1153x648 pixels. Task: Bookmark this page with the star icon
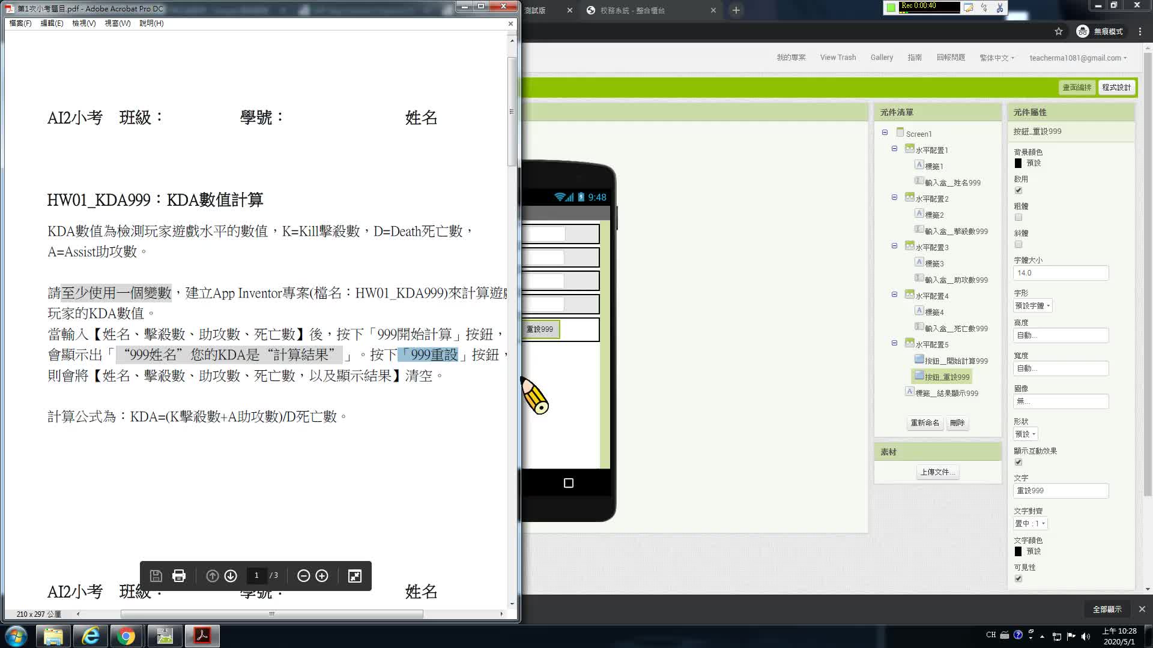tap(1059, 31)
